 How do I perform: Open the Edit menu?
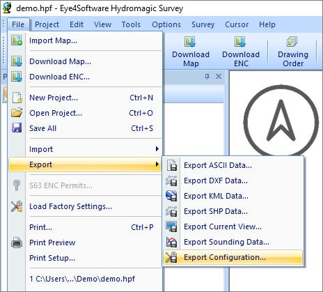[x=77, y=24]
